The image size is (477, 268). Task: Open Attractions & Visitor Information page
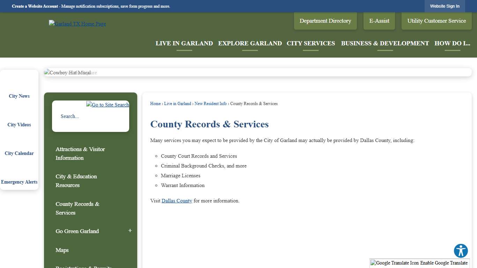[80, 154]
